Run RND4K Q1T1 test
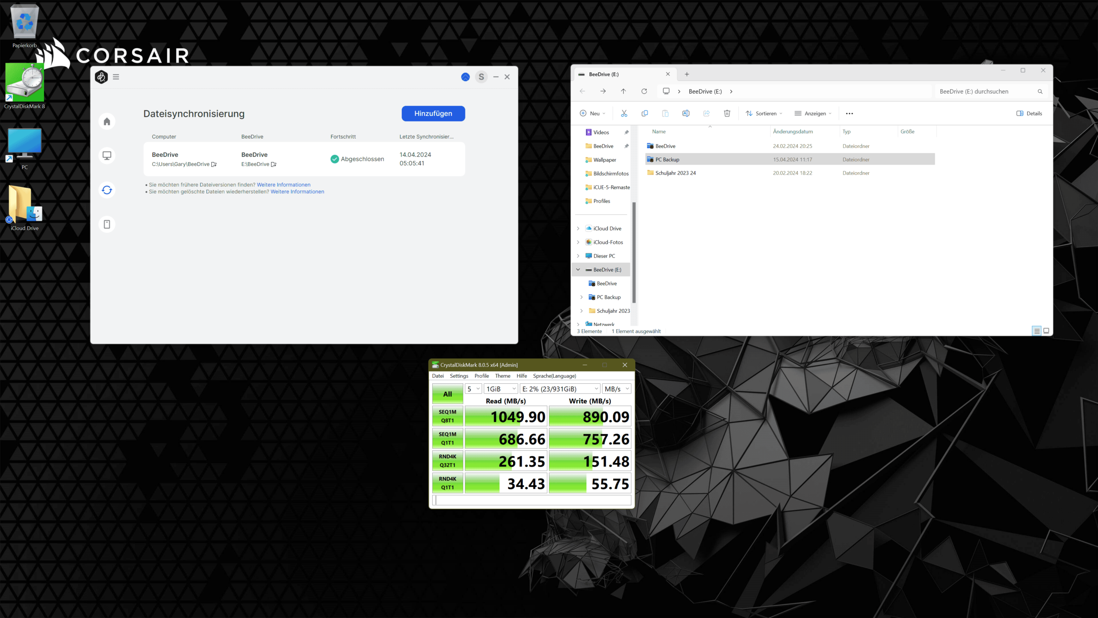1098x618 pixels. click(x=447, y=483)
